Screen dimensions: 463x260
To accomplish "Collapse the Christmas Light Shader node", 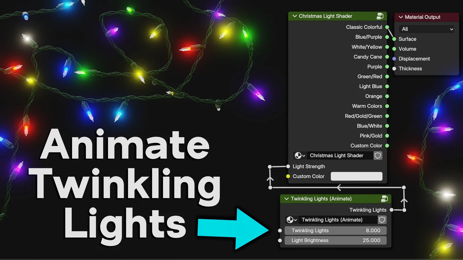I will click(294, 16).
